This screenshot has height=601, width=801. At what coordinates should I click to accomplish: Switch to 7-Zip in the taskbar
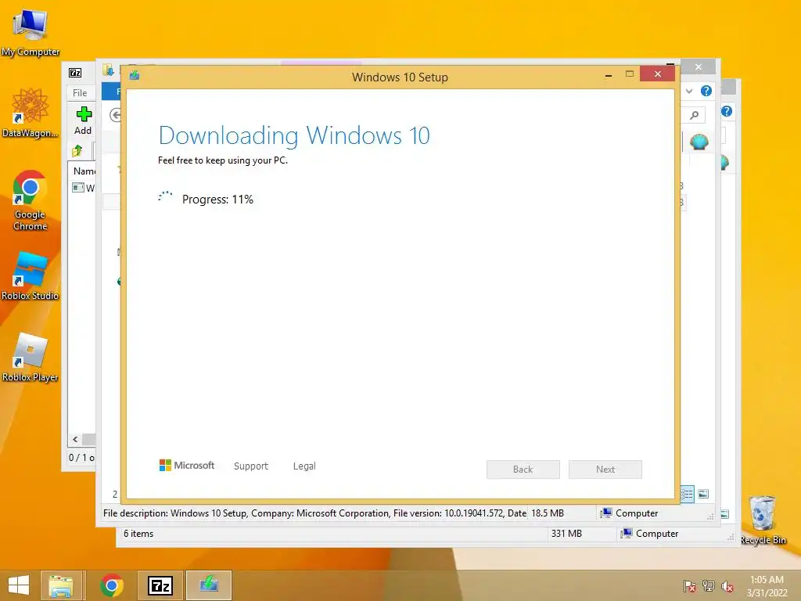(x=160, y=585)
